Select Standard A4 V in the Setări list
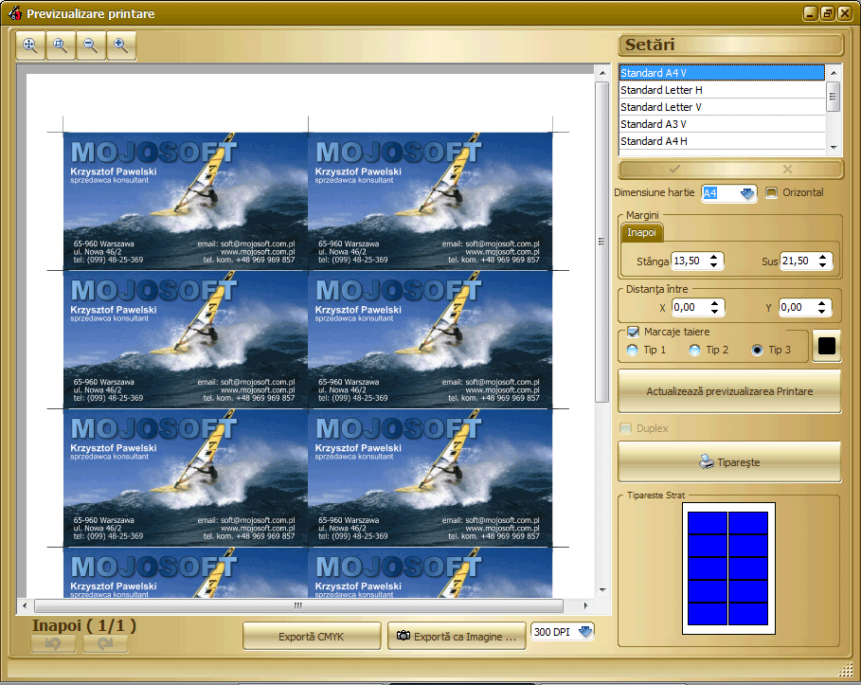Screen dimensions: 861x685 pos(722,73)
